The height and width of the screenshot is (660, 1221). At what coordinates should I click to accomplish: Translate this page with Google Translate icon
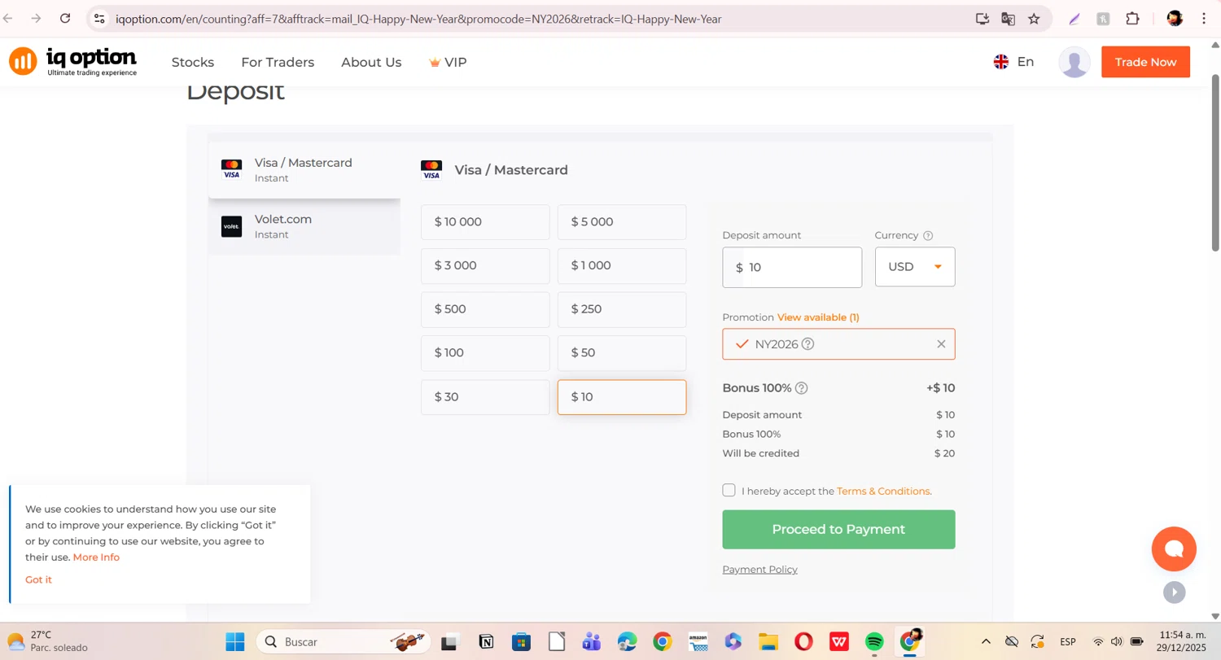tap(1009, 19)
